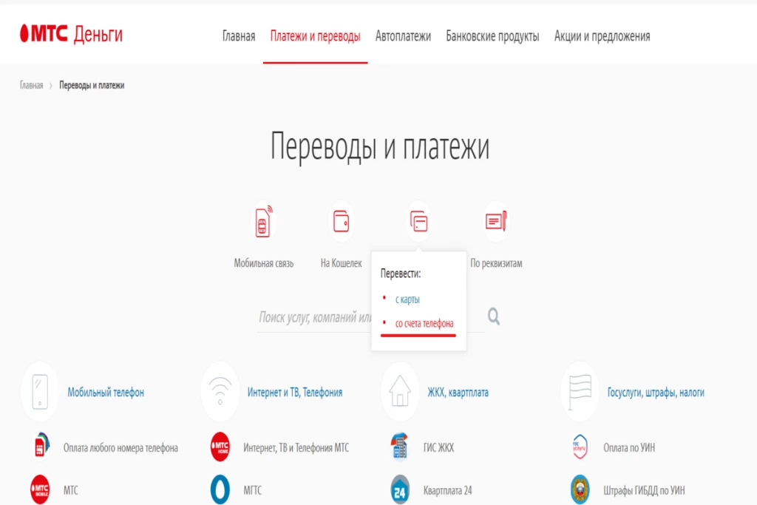Viewport: 757px width, 505px height.
Task: Click the card transfer icon above popup
Action: point(418,222)
